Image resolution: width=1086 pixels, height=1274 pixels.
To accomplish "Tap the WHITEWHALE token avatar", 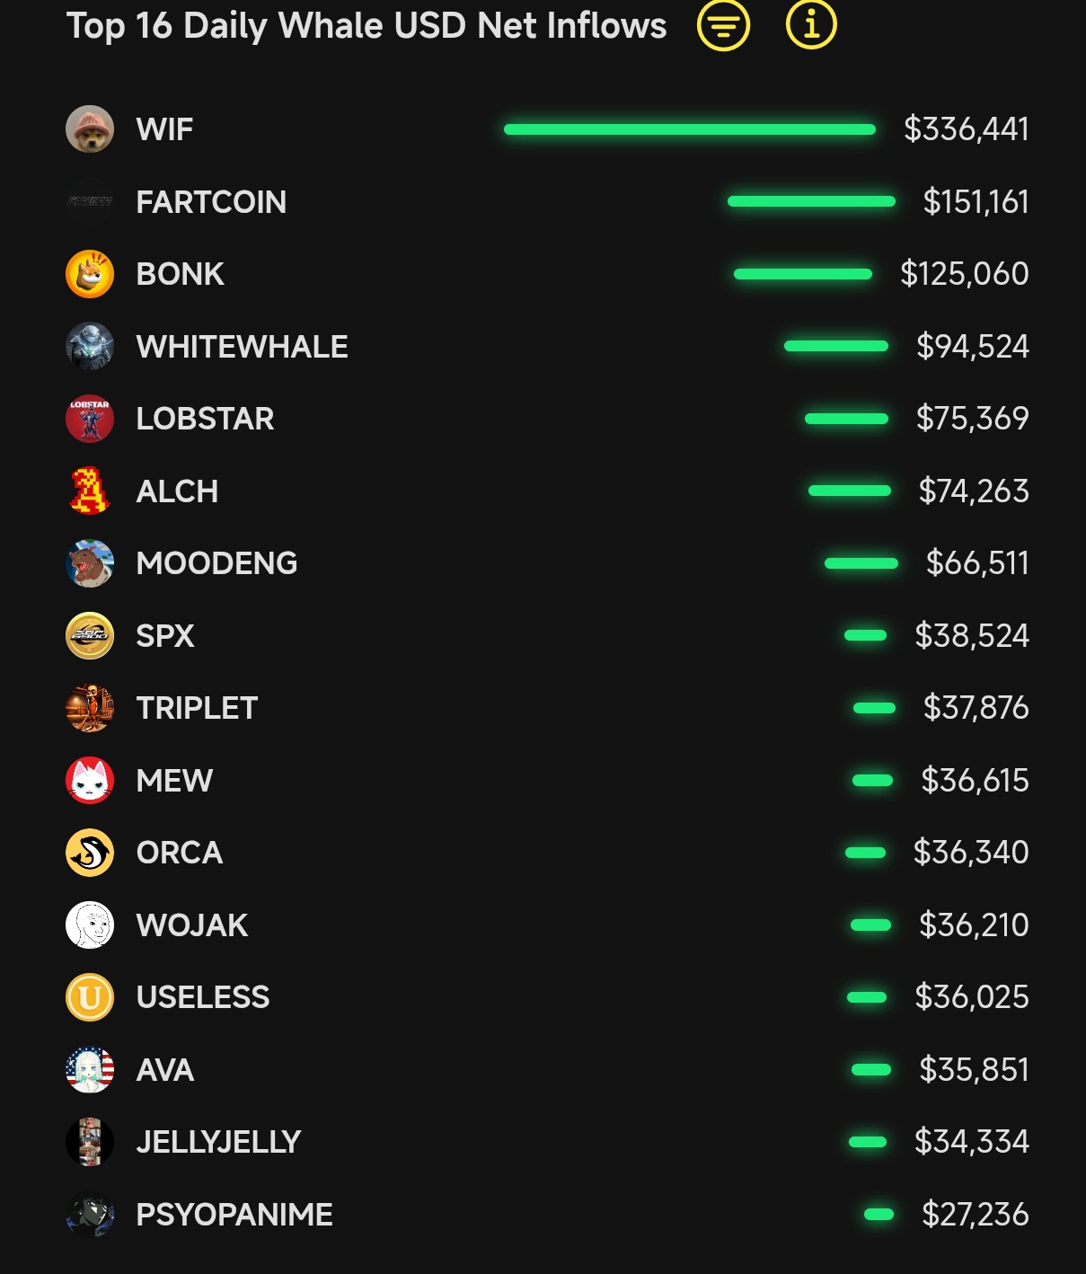I will (90, 347).
